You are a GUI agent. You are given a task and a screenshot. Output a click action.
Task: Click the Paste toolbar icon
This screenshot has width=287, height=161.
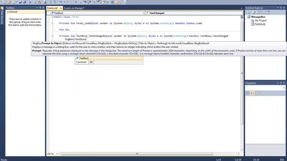[39, 2]
